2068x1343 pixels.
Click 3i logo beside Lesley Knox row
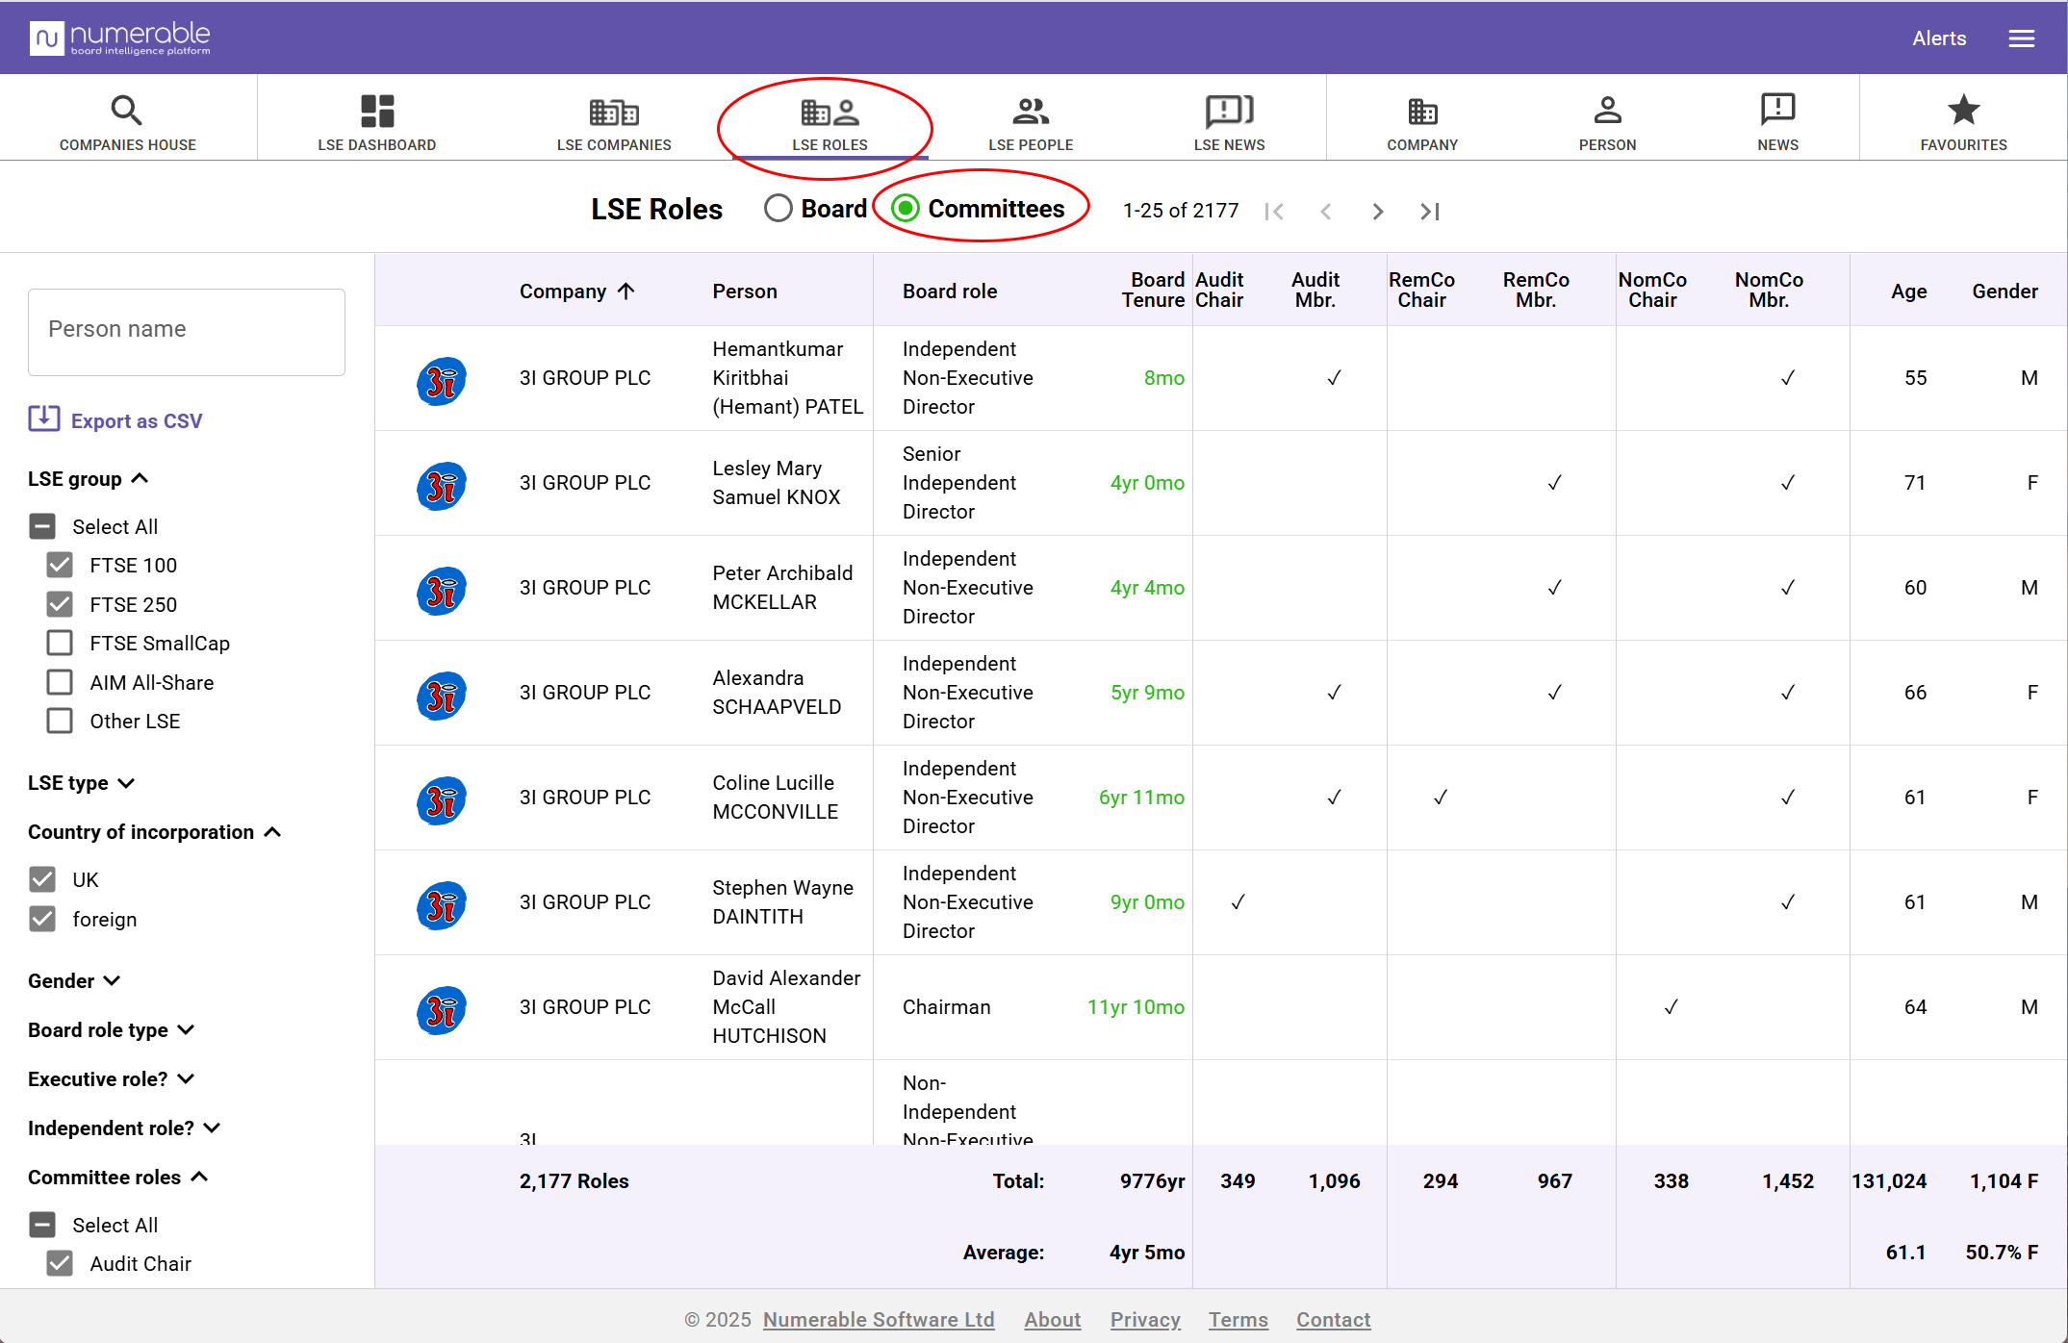point(442,486)
